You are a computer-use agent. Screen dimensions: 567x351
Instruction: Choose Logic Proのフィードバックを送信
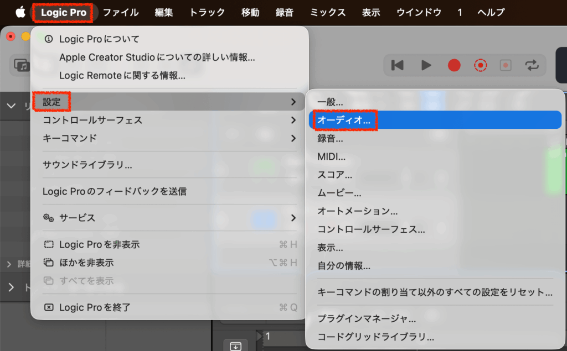pos(169,191)
